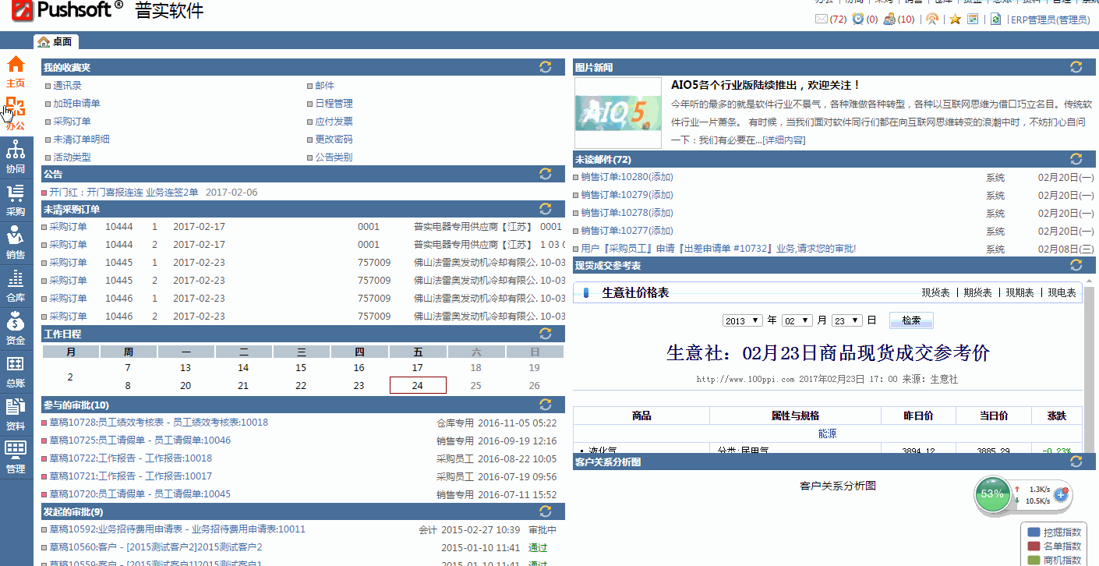
Task: Refresh the 公告 panel
Action: tap(545, 174)
